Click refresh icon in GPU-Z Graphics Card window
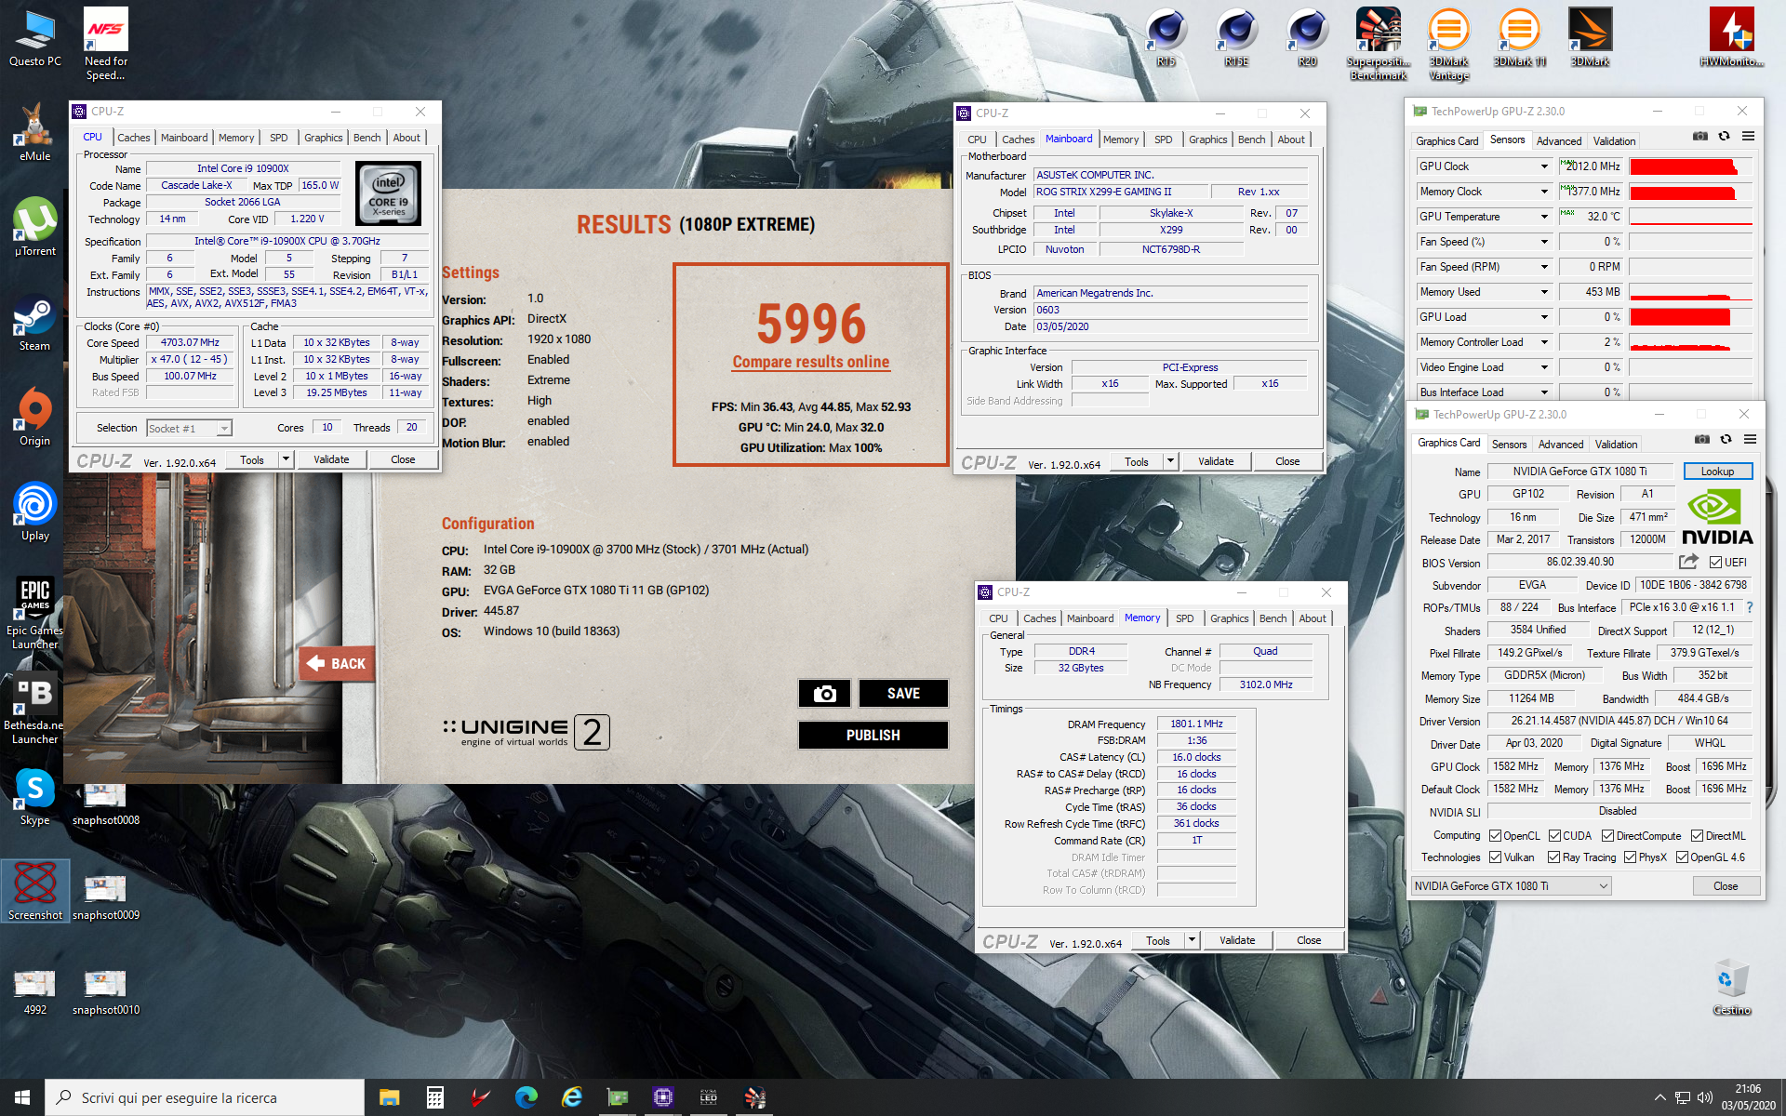The image size is (1786, 1116). point(1726,440)
